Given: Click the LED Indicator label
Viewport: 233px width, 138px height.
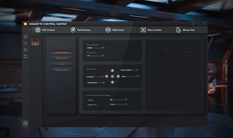Looking at the screenshot, I should [x=91, y=52].
